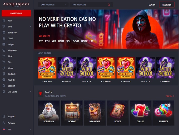Open the EN language selector
The image size is (179, 135).
(x=17, y=129)
